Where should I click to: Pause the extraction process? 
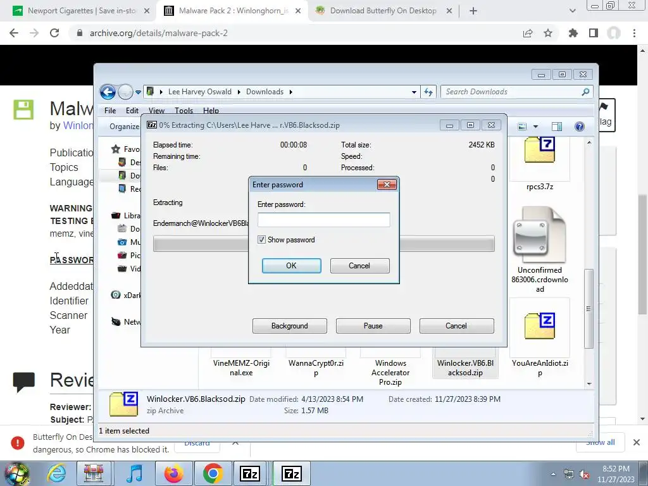tap(373, 326)
